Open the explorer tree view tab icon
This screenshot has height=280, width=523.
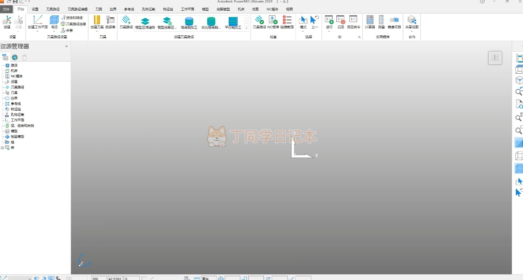click(x=5, y=57)
